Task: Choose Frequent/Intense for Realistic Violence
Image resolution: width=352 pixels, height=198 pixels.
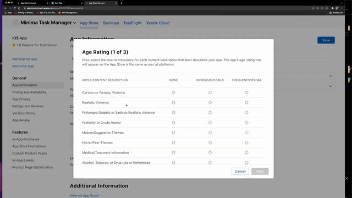Action: [x=246, y=102]
